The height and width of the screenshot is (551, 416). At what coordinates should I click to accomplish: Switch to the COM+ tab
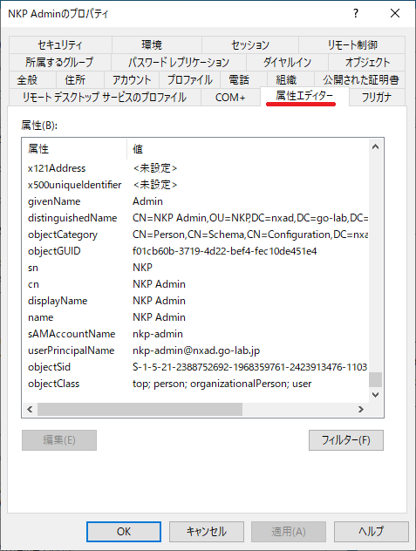230,97
